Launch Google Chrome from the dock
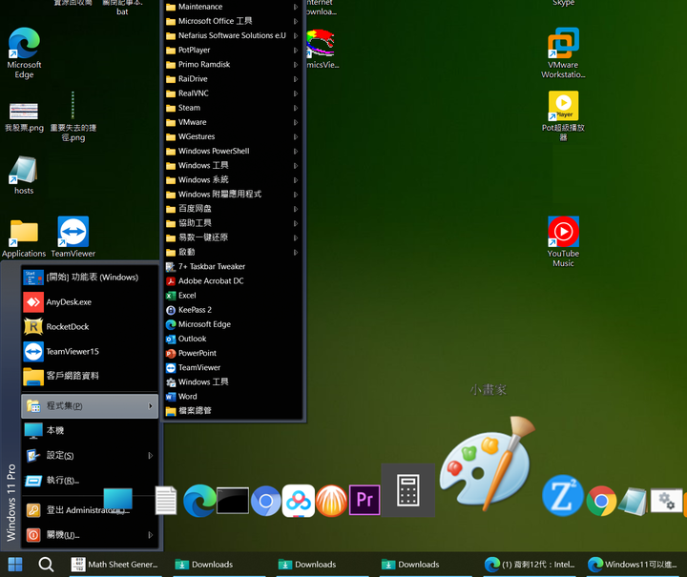 coord(601,501)
